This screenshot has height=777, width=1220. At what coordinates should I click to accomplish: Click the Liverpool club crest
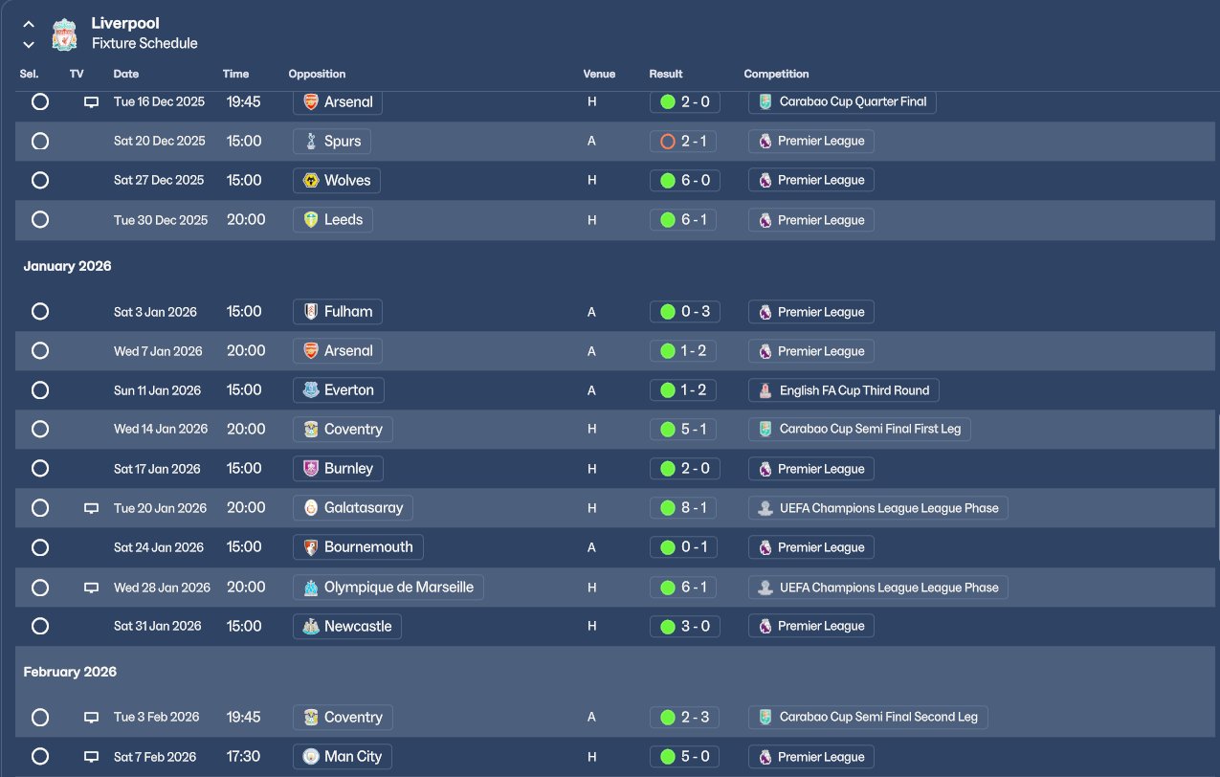64,33
